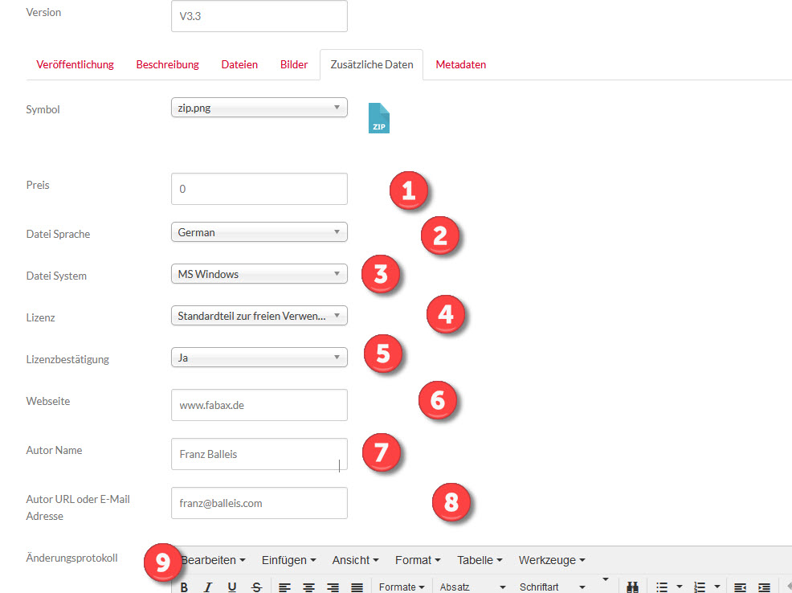Open the Ansicht editor menu

355,560
